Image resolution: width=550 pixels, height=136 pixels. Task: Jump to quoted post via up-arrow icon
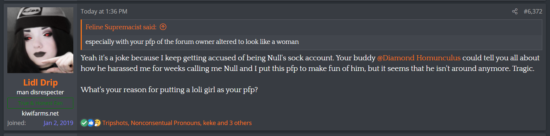pos(163,27)
